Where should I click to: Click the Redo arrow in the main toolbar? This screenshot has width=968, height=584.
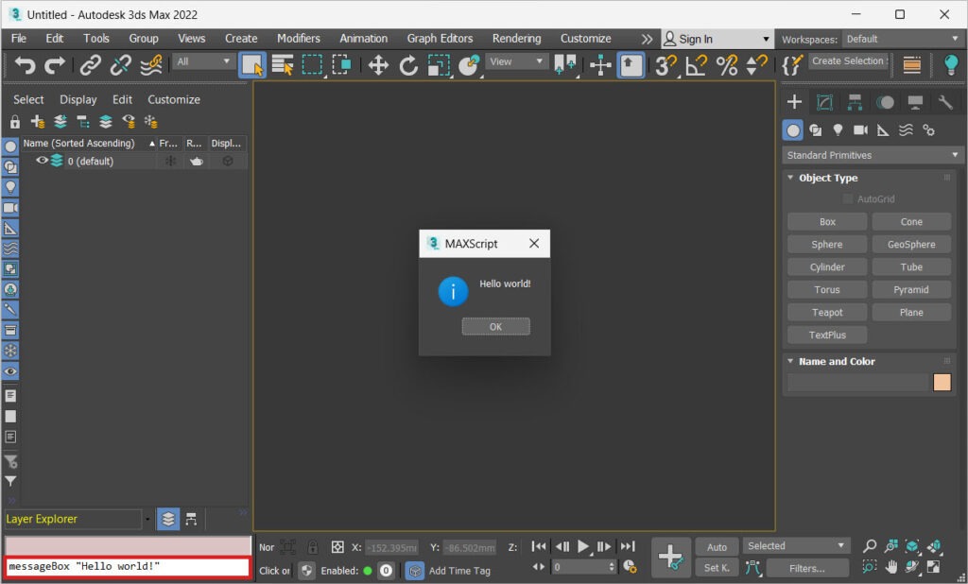pos(54,65)
